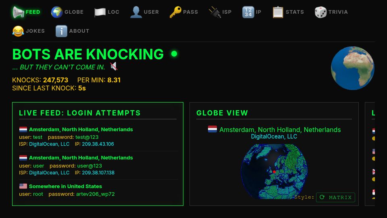Click IP address 209.38.107.138
The height and width of the screenshot is (218, 387).
98,173
